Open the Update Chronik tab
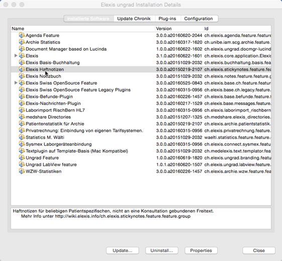282x261 pixels. (134, 18)
